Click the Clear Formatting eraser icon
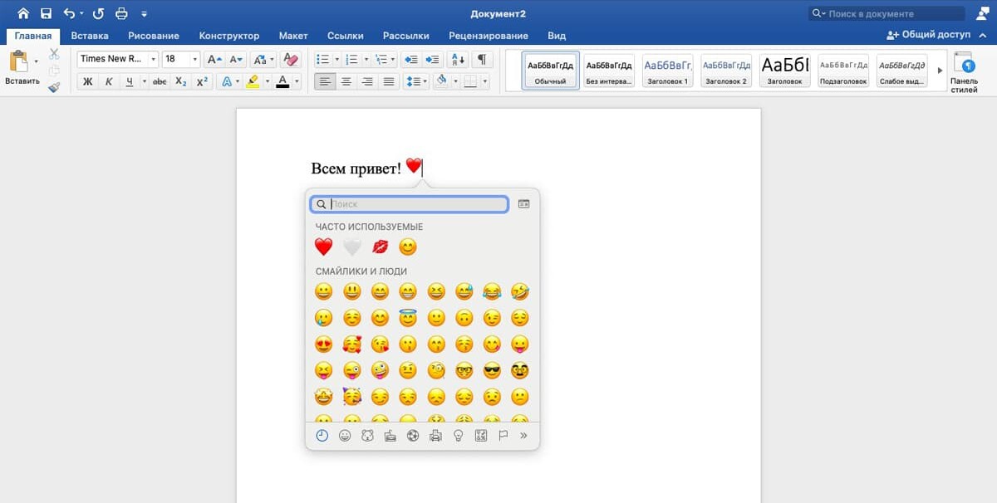 [x=290, y=60]
